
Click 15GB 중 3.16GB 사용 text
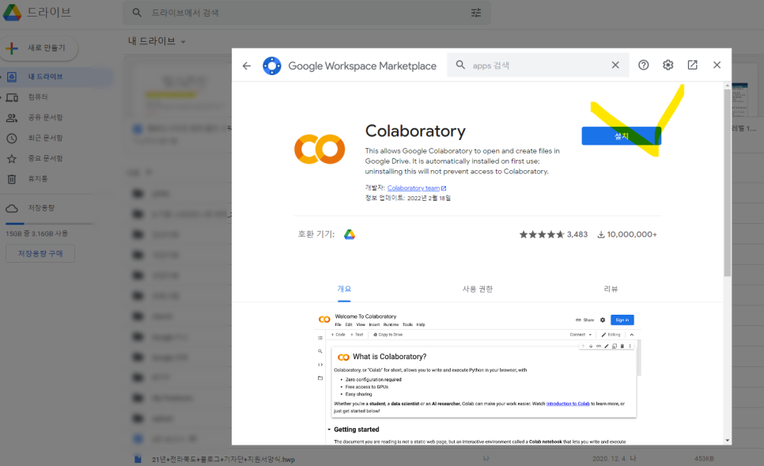[36, 234]
